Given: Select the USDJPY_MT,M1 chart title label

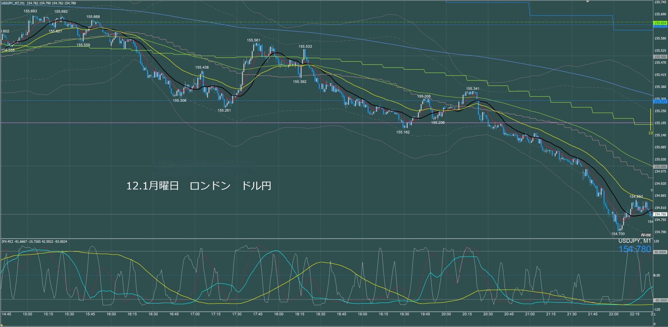Looking at the screenshot, I should point(13,3).
